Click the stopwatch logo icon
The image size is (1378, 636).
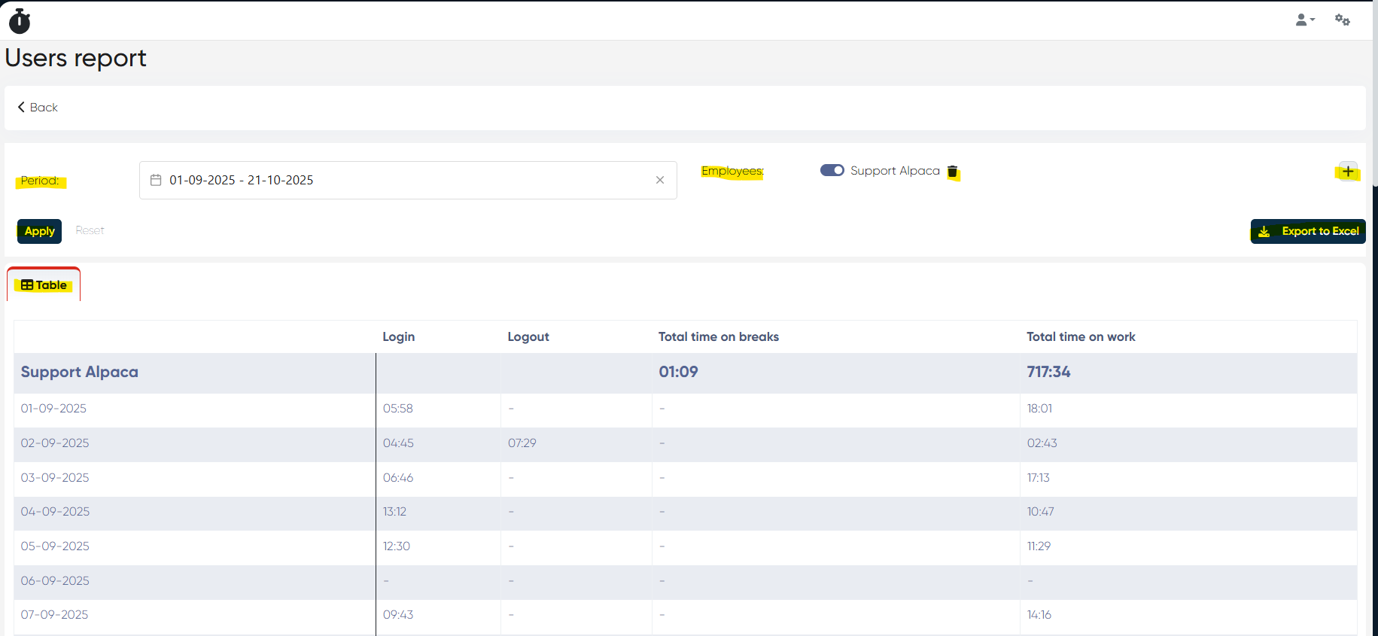20,21
